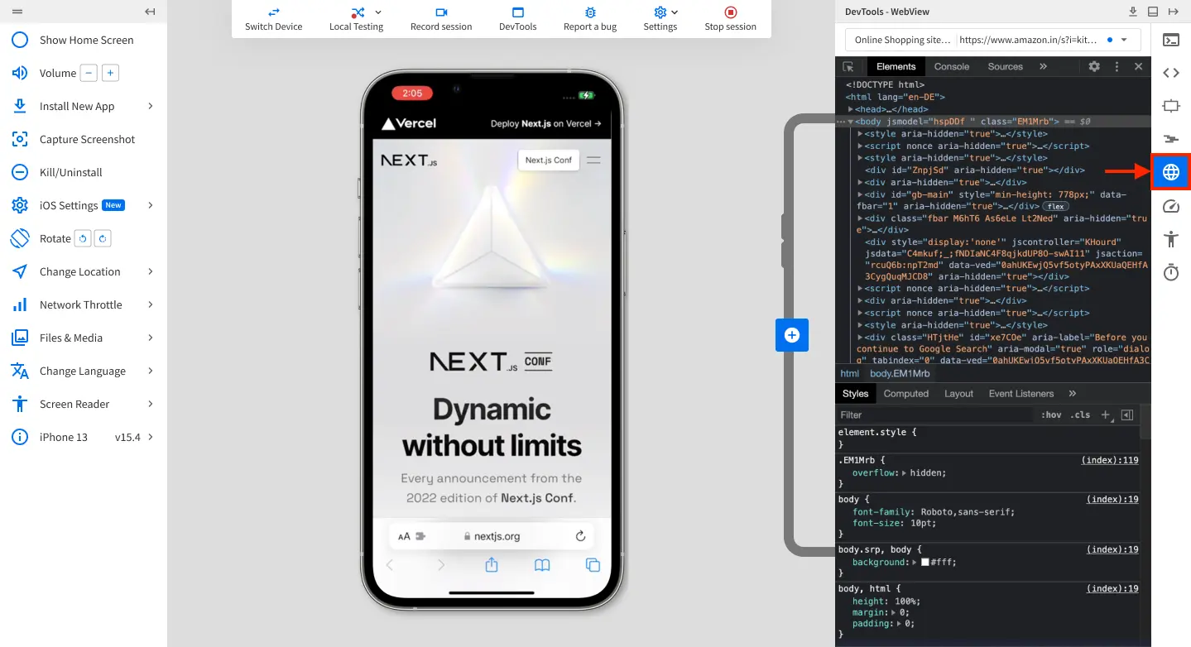Open the accessibility panel in DevTools sidebar
This screenshot has height=647, width=1191.
(1170, 238)
